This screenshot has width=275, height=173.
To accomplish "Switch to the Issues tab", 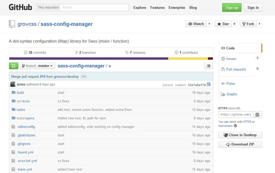I will click(230, 59).
